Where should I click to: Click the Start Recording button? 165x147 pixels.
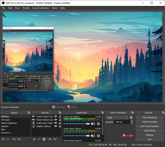tap(150, 122)
